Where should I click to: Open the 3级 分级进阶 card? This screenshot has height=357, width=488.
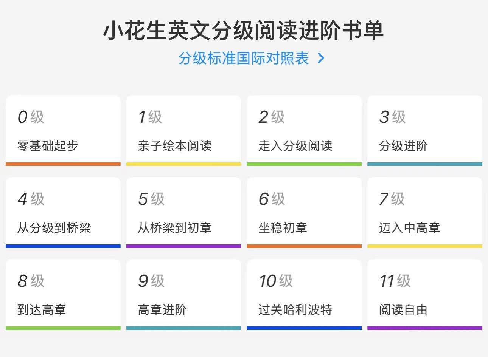pos(424,130)
